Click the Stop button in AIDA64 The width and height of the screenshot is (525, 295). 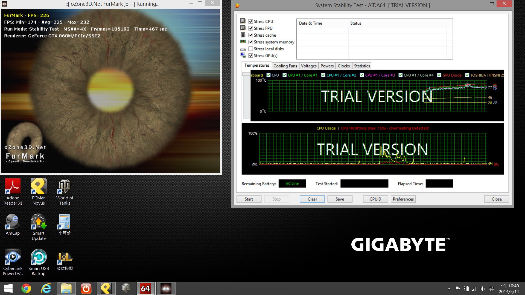(276, 199)
